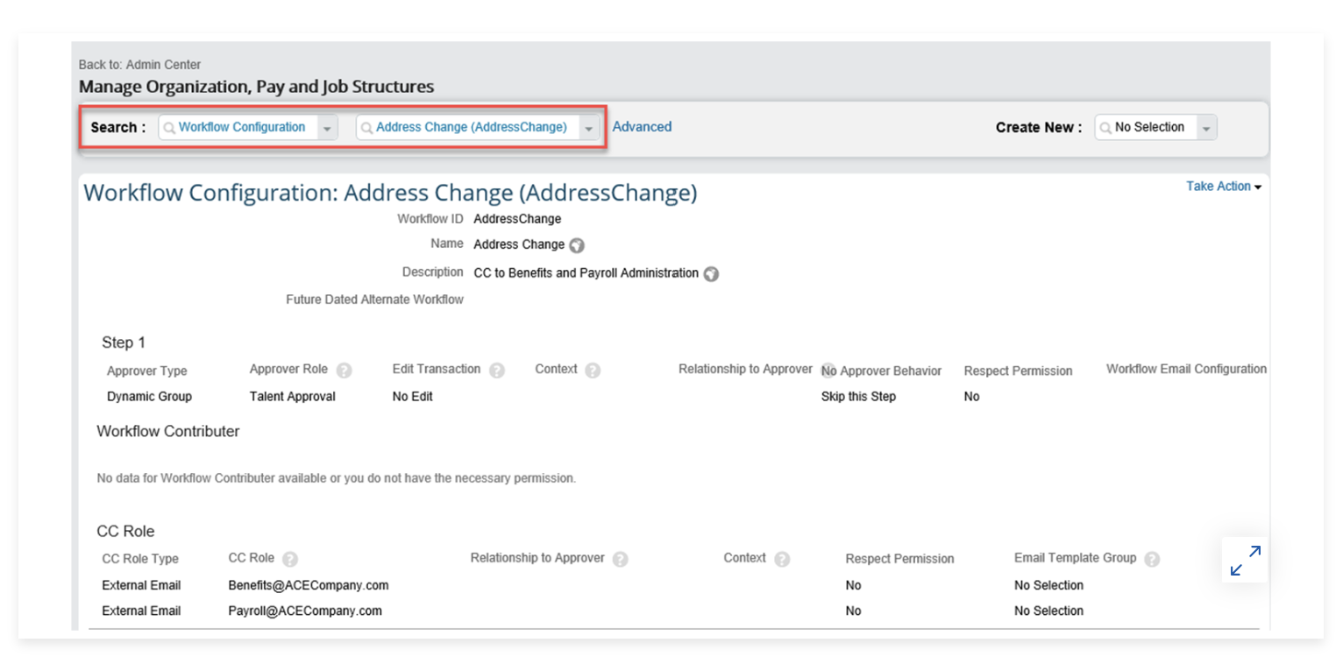
Task: Click the Talent Approval approver role value
Action: [293, 397]
